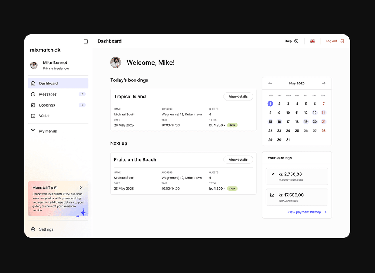
Task: Collapse the sidebar using the panel toggle icon
Action: (85, 41)
